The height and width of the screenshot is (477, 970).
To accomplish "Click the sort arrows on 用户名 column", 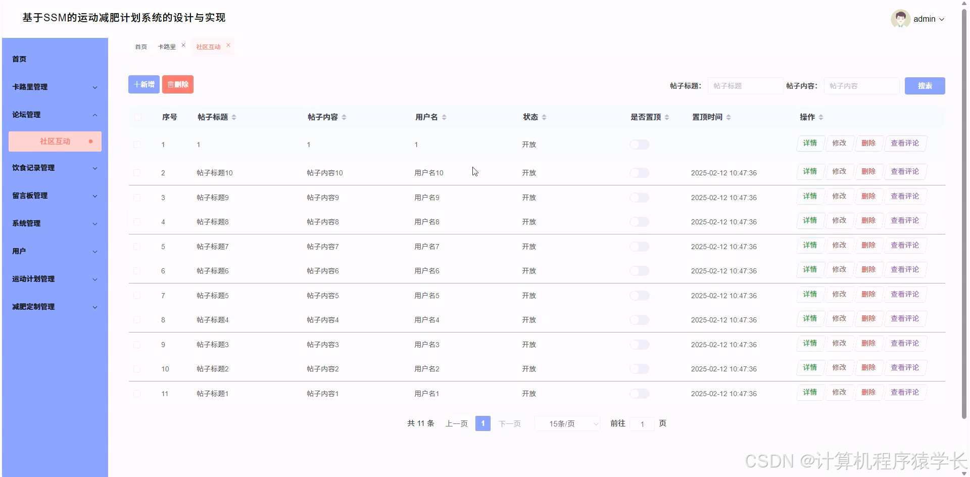I will point(445,117).
